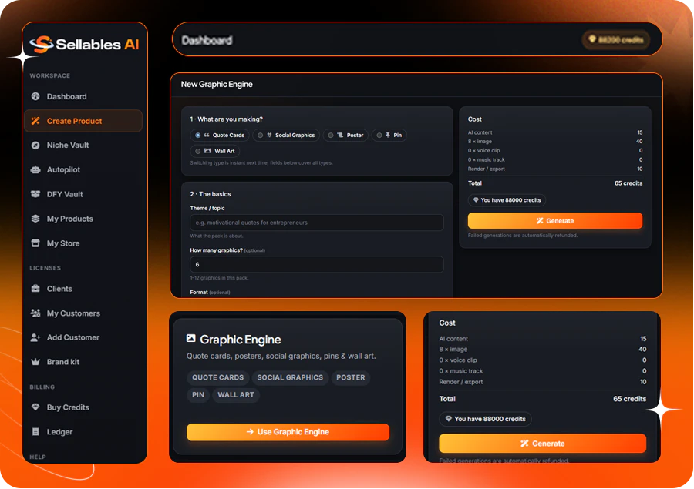Click the poster icon on Poster option

[x=340, y=136]
